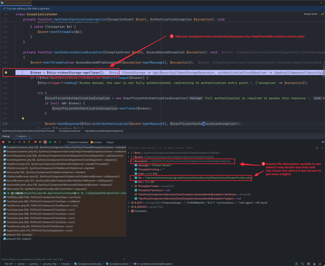Collapse the $exception variable
This screenshot has width=325, height=266.
pyautogui.click(x=129, y=161)
